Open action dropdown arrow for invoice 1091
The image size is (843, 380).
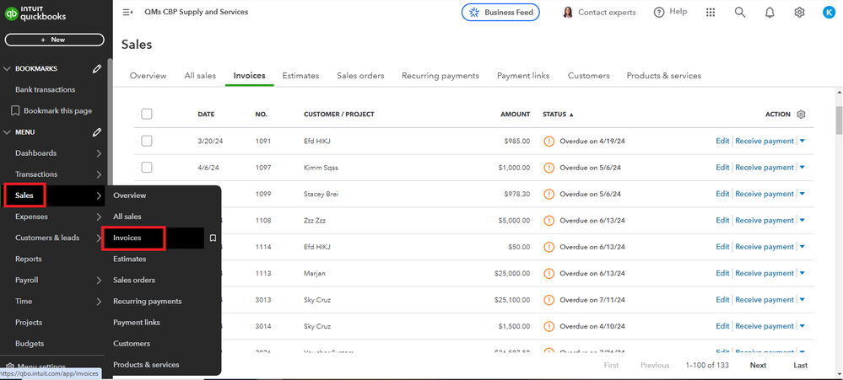tap(802, 141)
